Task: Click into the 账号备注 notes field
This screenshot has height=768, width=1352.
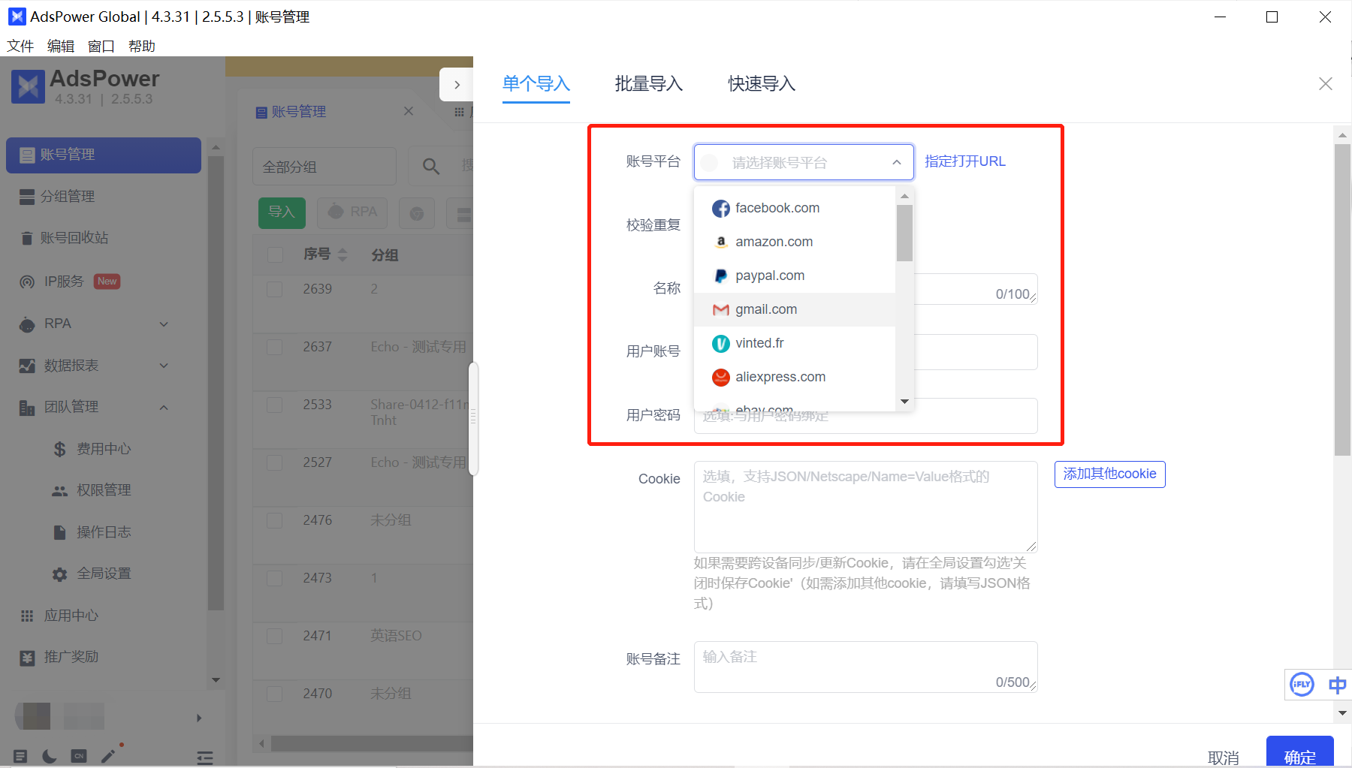Action: [866, 667]
